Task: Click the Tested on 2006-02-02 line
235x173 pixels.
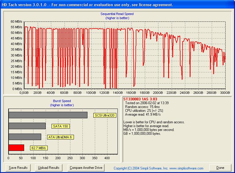Action: (147, 103)
